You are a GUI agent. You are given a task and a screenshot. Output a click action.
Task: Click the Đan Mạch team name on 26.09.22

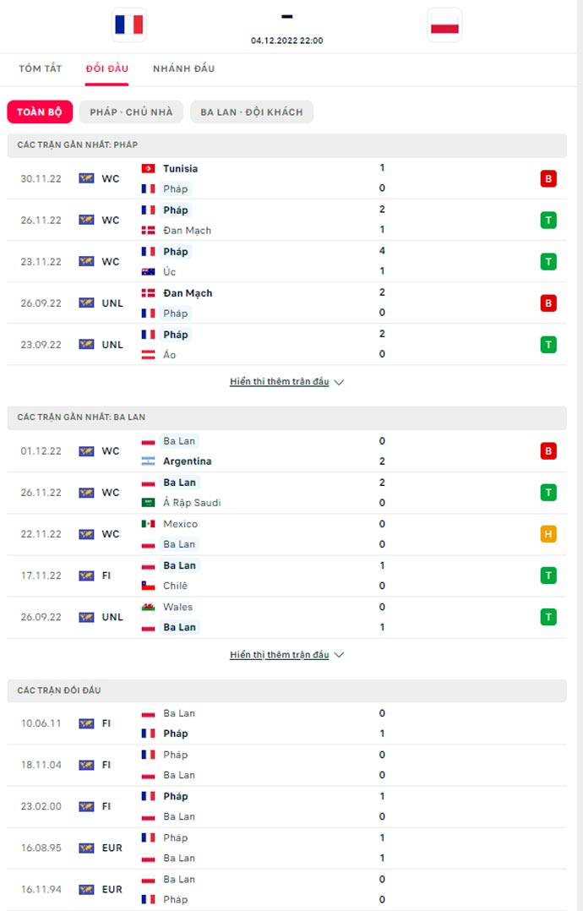click(188, 293)
